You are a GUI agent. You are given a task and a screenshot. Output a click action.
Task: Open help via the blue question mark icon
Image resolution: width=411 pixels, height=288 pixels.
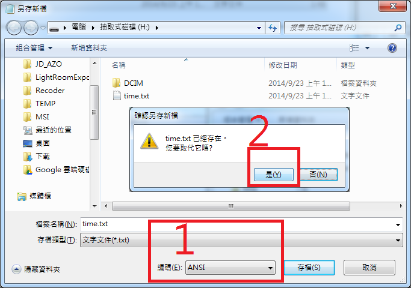click(x=392, y=48)
